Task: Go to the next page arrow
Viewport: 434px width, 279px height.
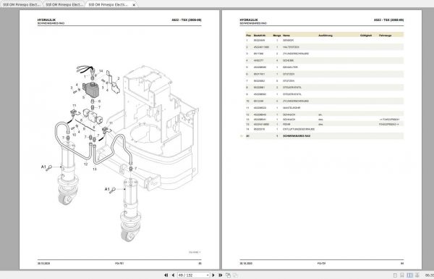Action: (213, 275)
